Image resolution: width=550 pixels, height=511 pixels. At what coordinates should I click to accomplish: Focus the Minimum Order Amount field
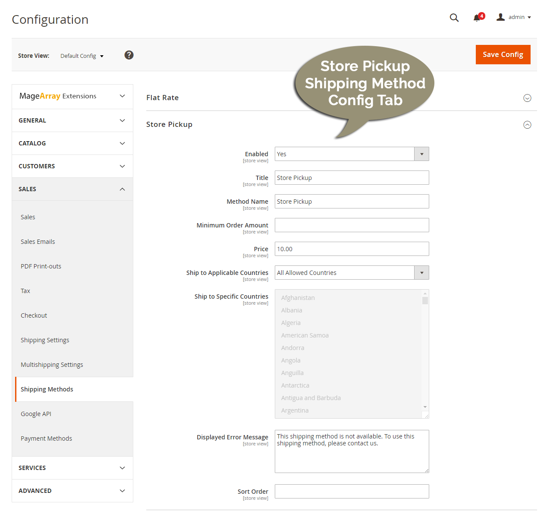coord(352,225)
